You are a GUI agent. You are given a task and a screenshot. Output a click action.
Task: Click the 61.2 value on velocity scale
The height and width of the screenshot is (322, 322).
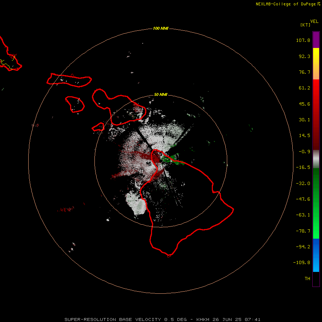tap(304, 88)
